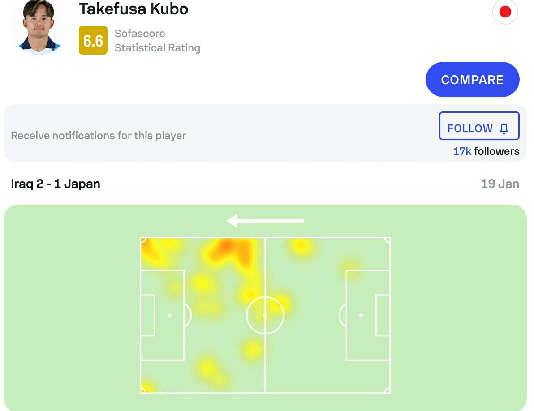Image resolution: width=534 pixels, height=411 pixels.
Task: Click Takefusa Kubo's profile photo
Action: 39,27
